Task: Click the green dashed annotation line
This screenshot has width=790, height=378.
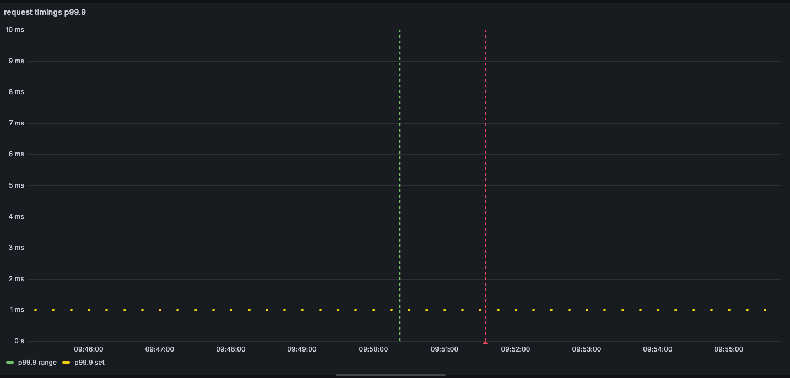Action: pos(399,165)
